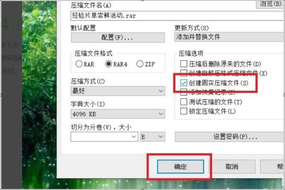Choose the RAR4 archive format
This screenshot has width=285, height=190.
point(108,64)
